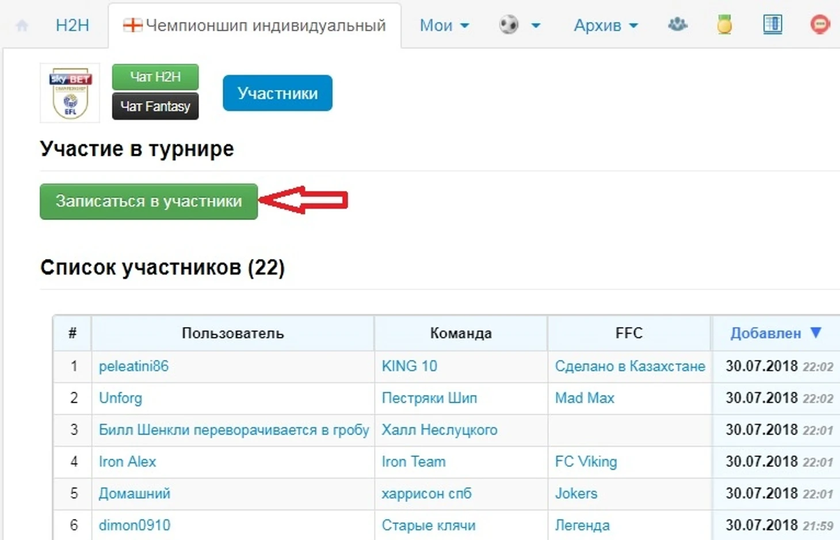Open the H2H tab
The width and height of the screenshot is (840, 540).
click(x=72, y=25)
